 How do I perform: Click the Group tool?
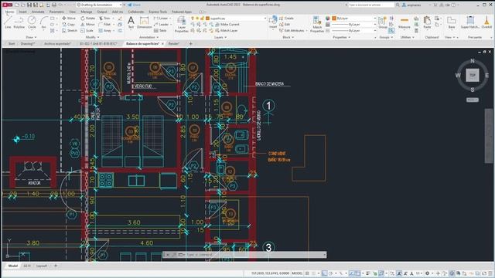tap(383, 22)
